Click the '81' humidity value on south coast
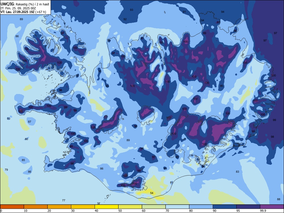 pyautogui.click(x=172, y=182)
